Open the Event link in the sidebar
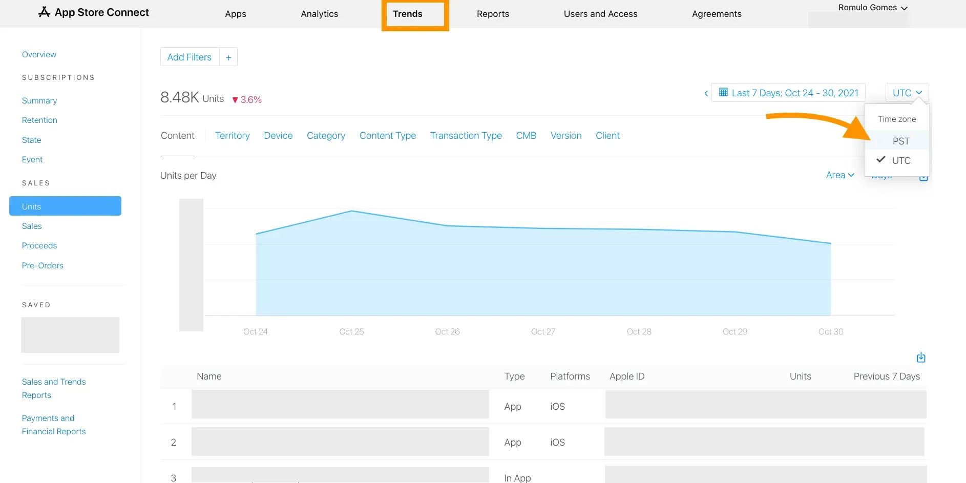The height and width of the screenshot is (483, 966). click(x=32, y=159)
